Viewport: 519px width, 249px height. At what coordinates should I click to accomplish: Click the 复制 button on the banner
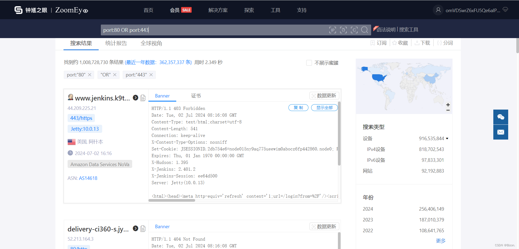[x=298, y=107]
